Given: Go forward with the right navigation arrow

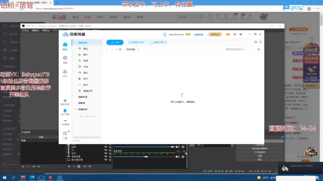Looking at the screenshot, I should click(112, 49).
